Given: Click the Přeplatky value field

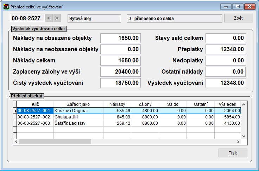Looking at the screenshot, I should [226, 49].
